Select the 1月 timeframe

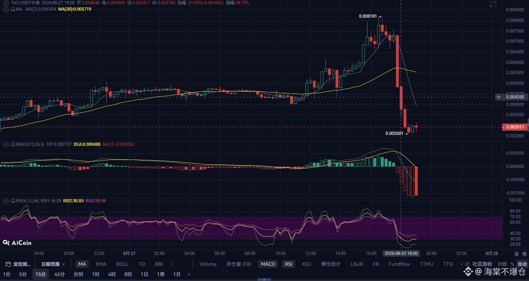tap(177, 274)
